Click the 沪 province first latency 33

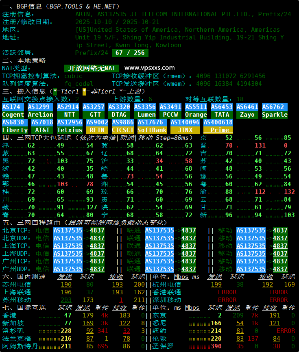[130, 161]
